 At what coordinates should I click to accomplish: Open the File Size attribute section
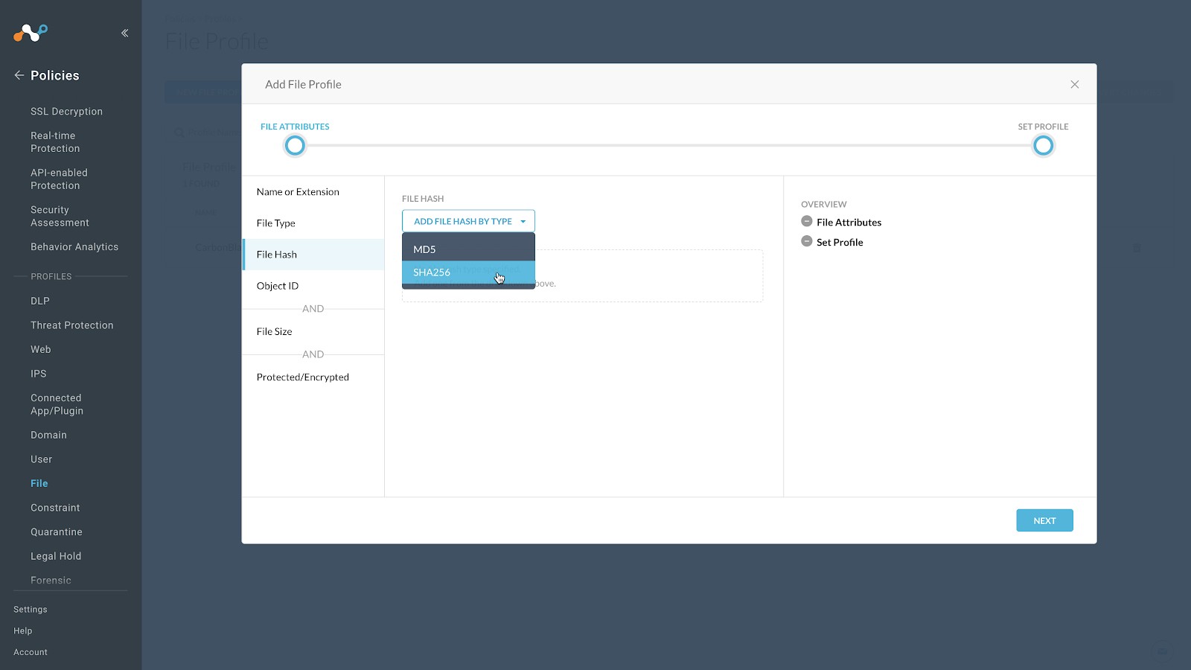coord(273,331)
